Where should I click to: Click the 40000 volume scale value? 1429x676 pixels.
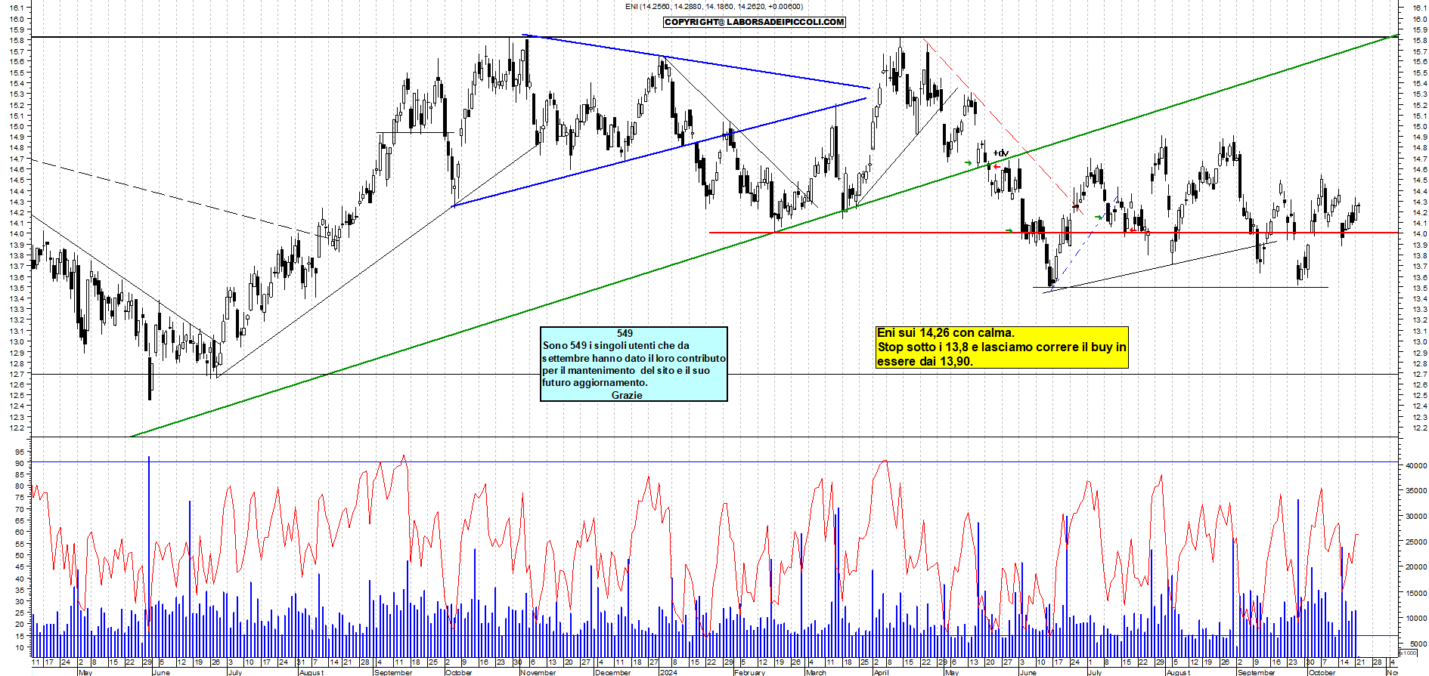click(1415, 466)
